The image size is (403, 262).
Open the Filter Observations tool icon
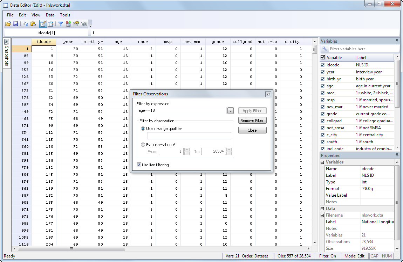60,24
